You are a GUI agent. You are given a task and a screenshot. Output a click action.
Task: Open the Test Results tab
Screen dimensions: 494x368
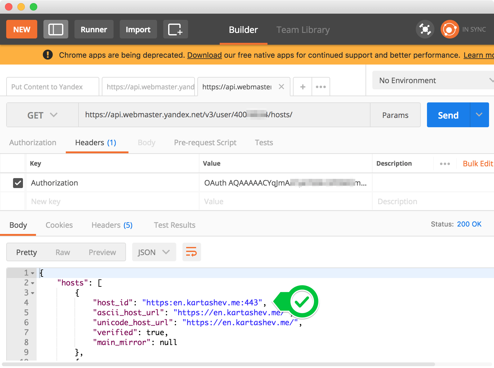click(175, 225)
